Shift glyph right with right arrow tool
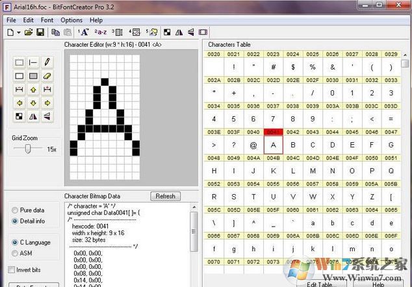Viewport: 412px width, 287px height. pos(47,103)
